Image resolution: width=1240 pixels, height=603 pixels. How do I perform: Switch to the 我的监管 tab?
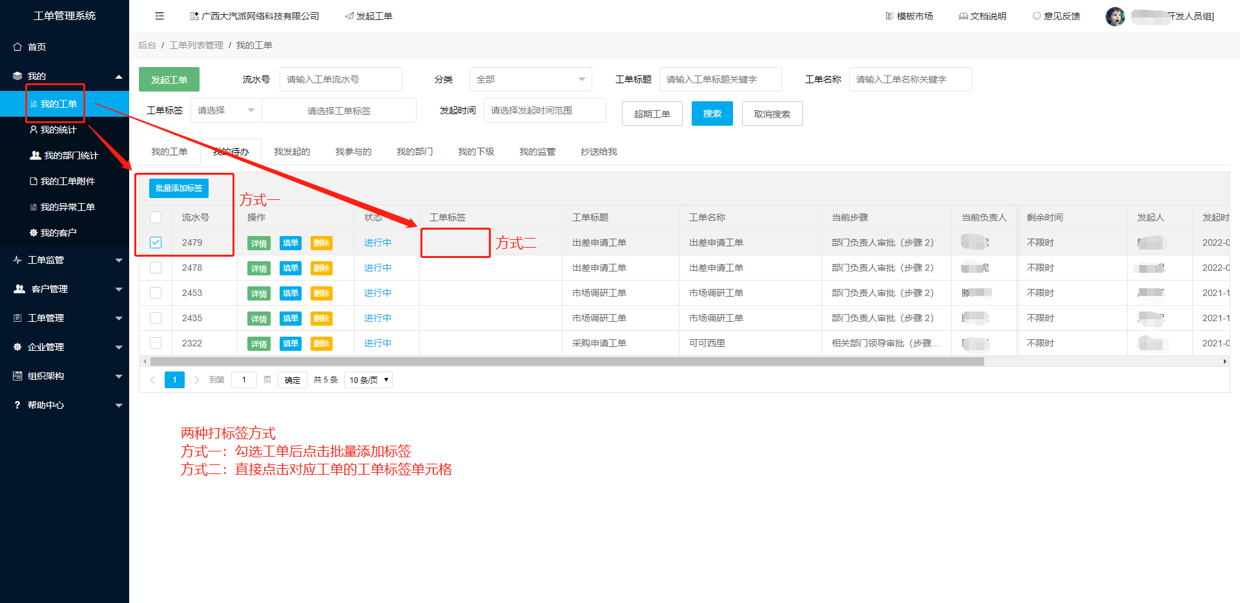point(537,152)
